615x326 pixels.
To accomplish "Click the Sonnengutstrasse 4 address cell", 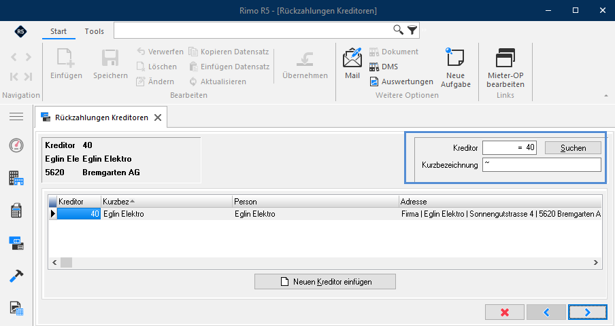I will pyautogui.click(x=501, y=214).
